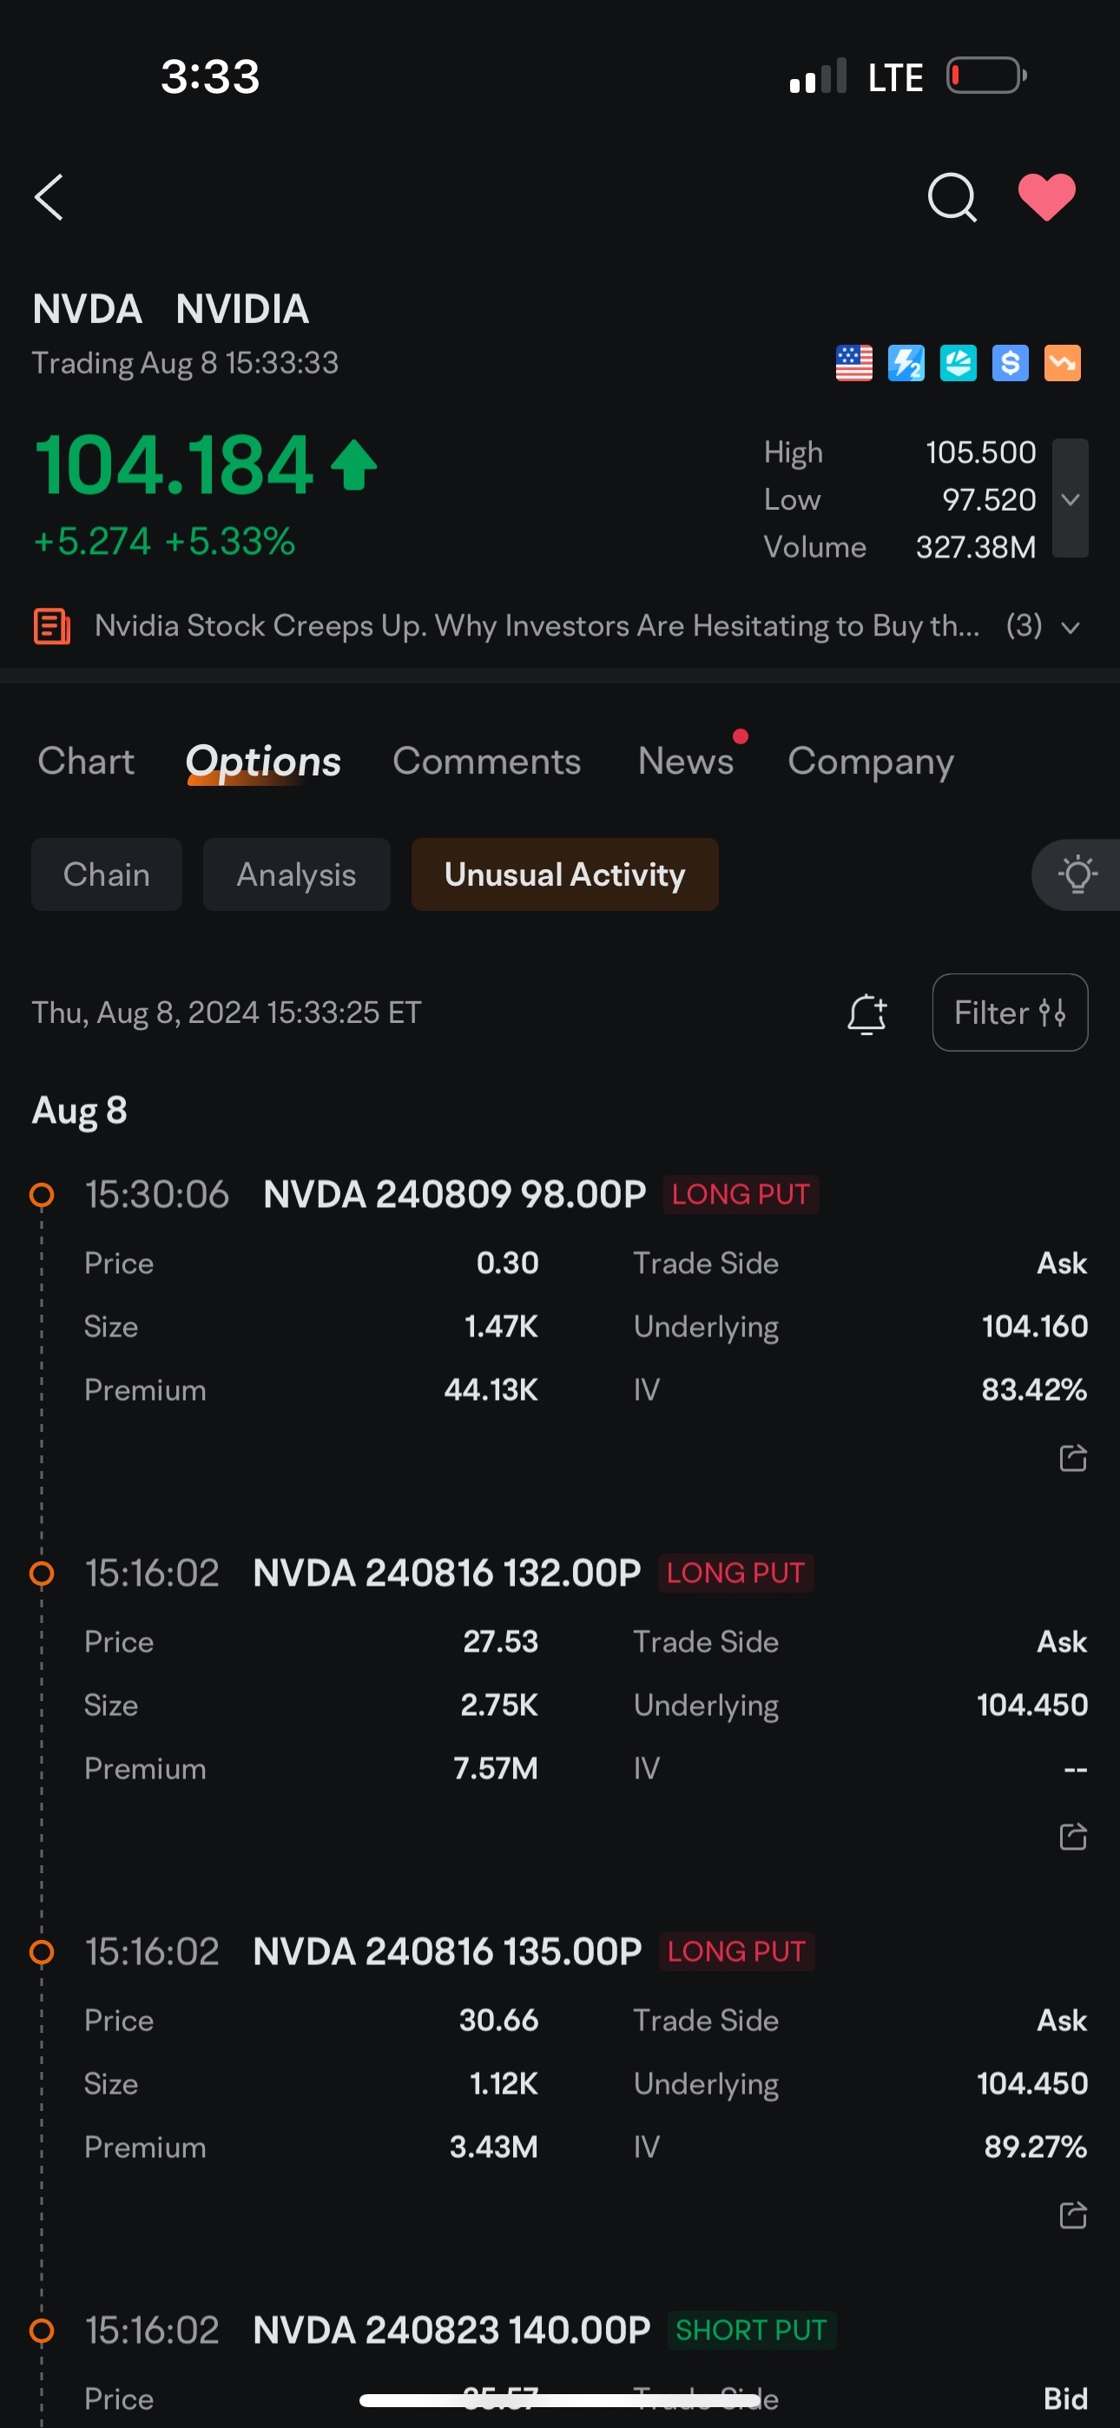Tap the +5.274 +5.33% change
1120x2428 pixels.
click(x=164, y=542)
